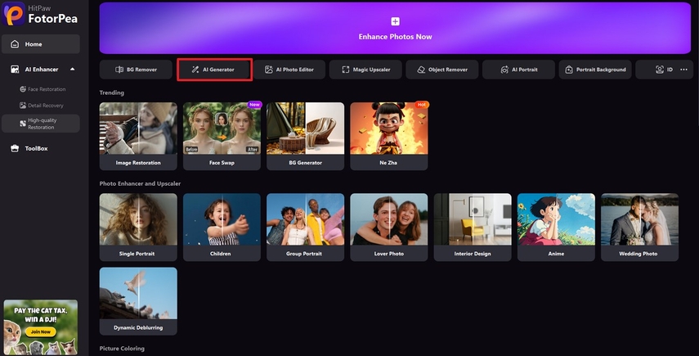This screenshot has width=699, height=356.
Task: Click the AI Photo Editor icon
Action: click(x=269, y=70)
